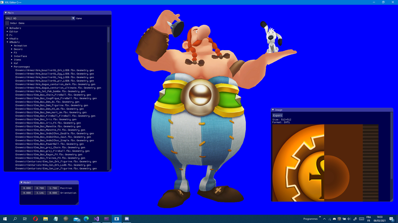Select Enm_Bos_CoupPique_FireBall.fbx.Geometry.gen
Screen dimensions: 398x223
click(56, 98)
